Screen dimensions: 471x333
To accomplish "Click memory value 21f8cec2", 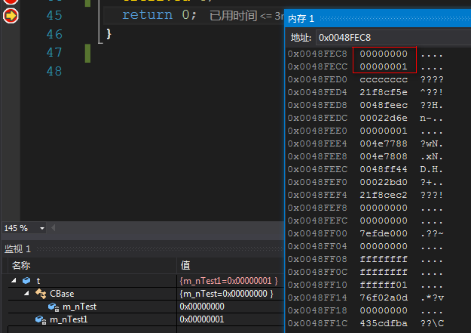I will 384,195.
